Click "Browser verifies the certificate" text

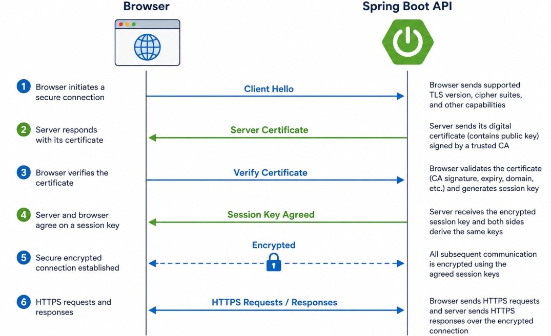coord(72,178)
